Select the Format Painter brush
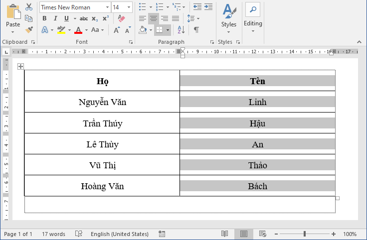This screenshot has height=240, width=367. click(29, 29)
